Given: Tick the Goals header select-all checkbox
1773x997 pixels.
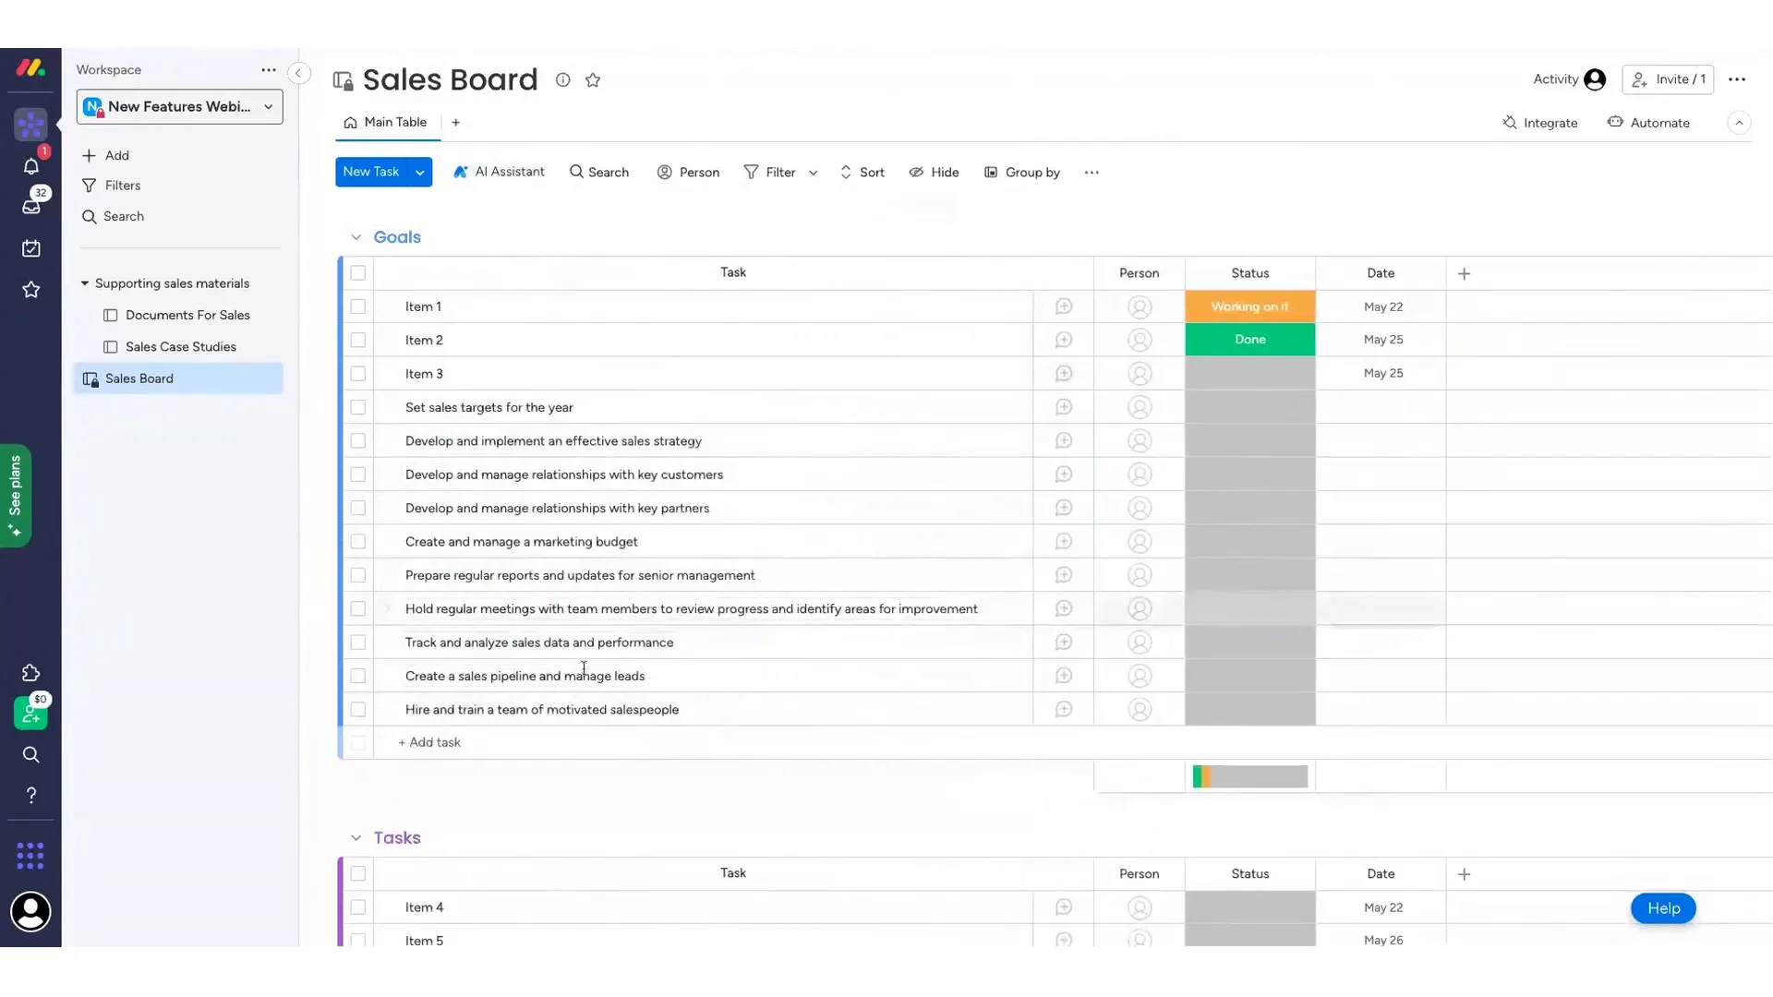Looking at the screenshot, I should [358, 273].
